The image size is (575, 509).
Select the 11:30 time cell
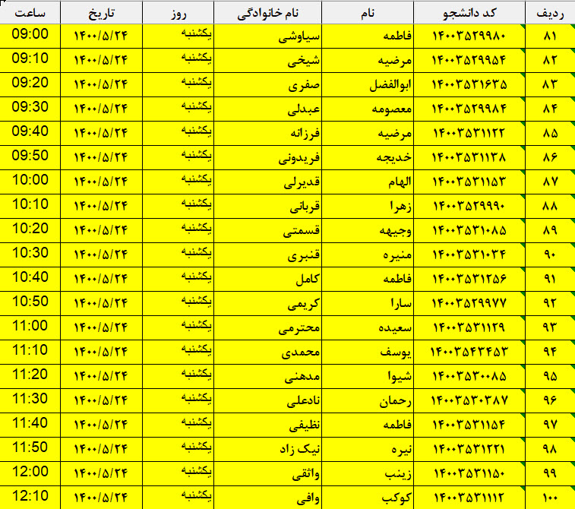(x=30, y=400)
